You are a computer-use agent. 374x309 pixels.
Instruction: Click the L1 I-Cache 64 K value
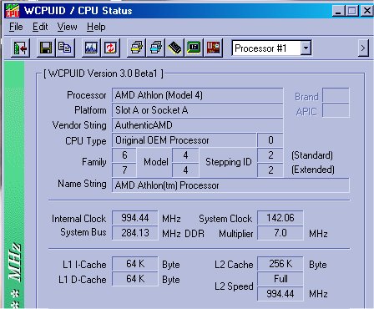click(x=135, y=264)
